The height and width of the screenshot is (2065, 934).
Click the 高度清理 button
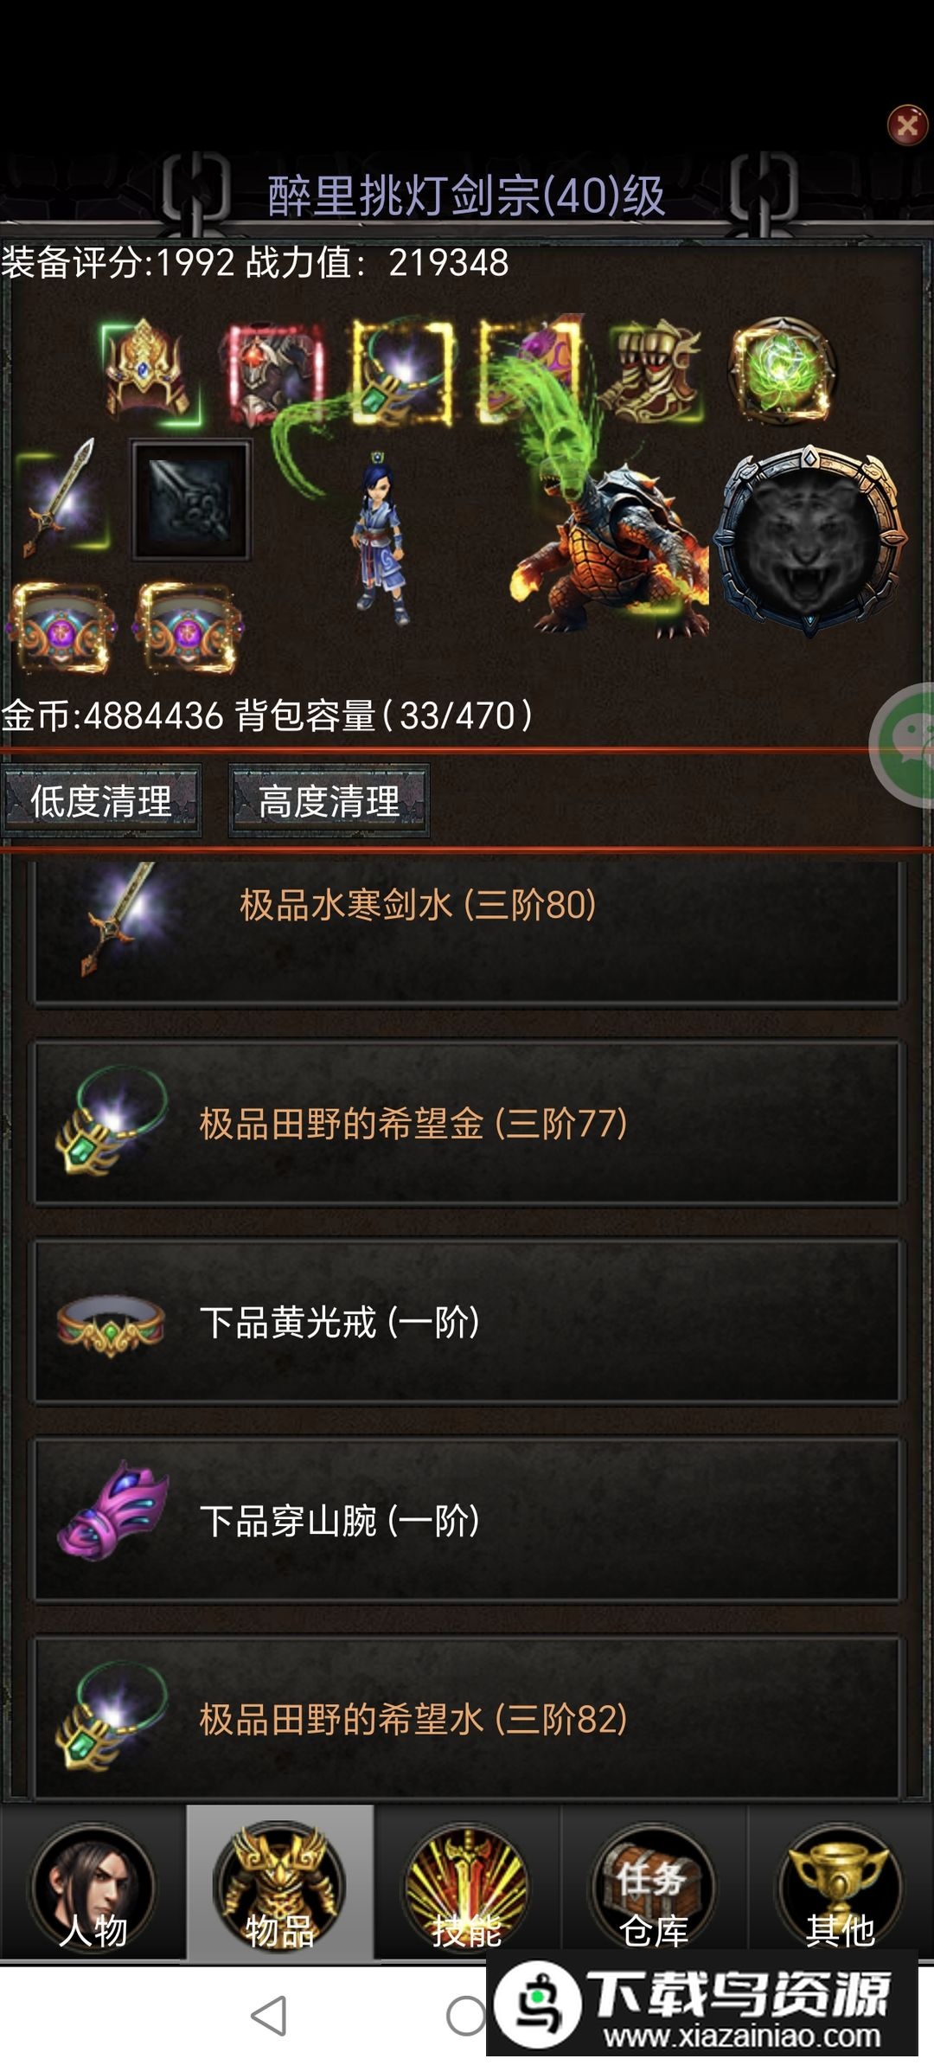click(329, 800)
